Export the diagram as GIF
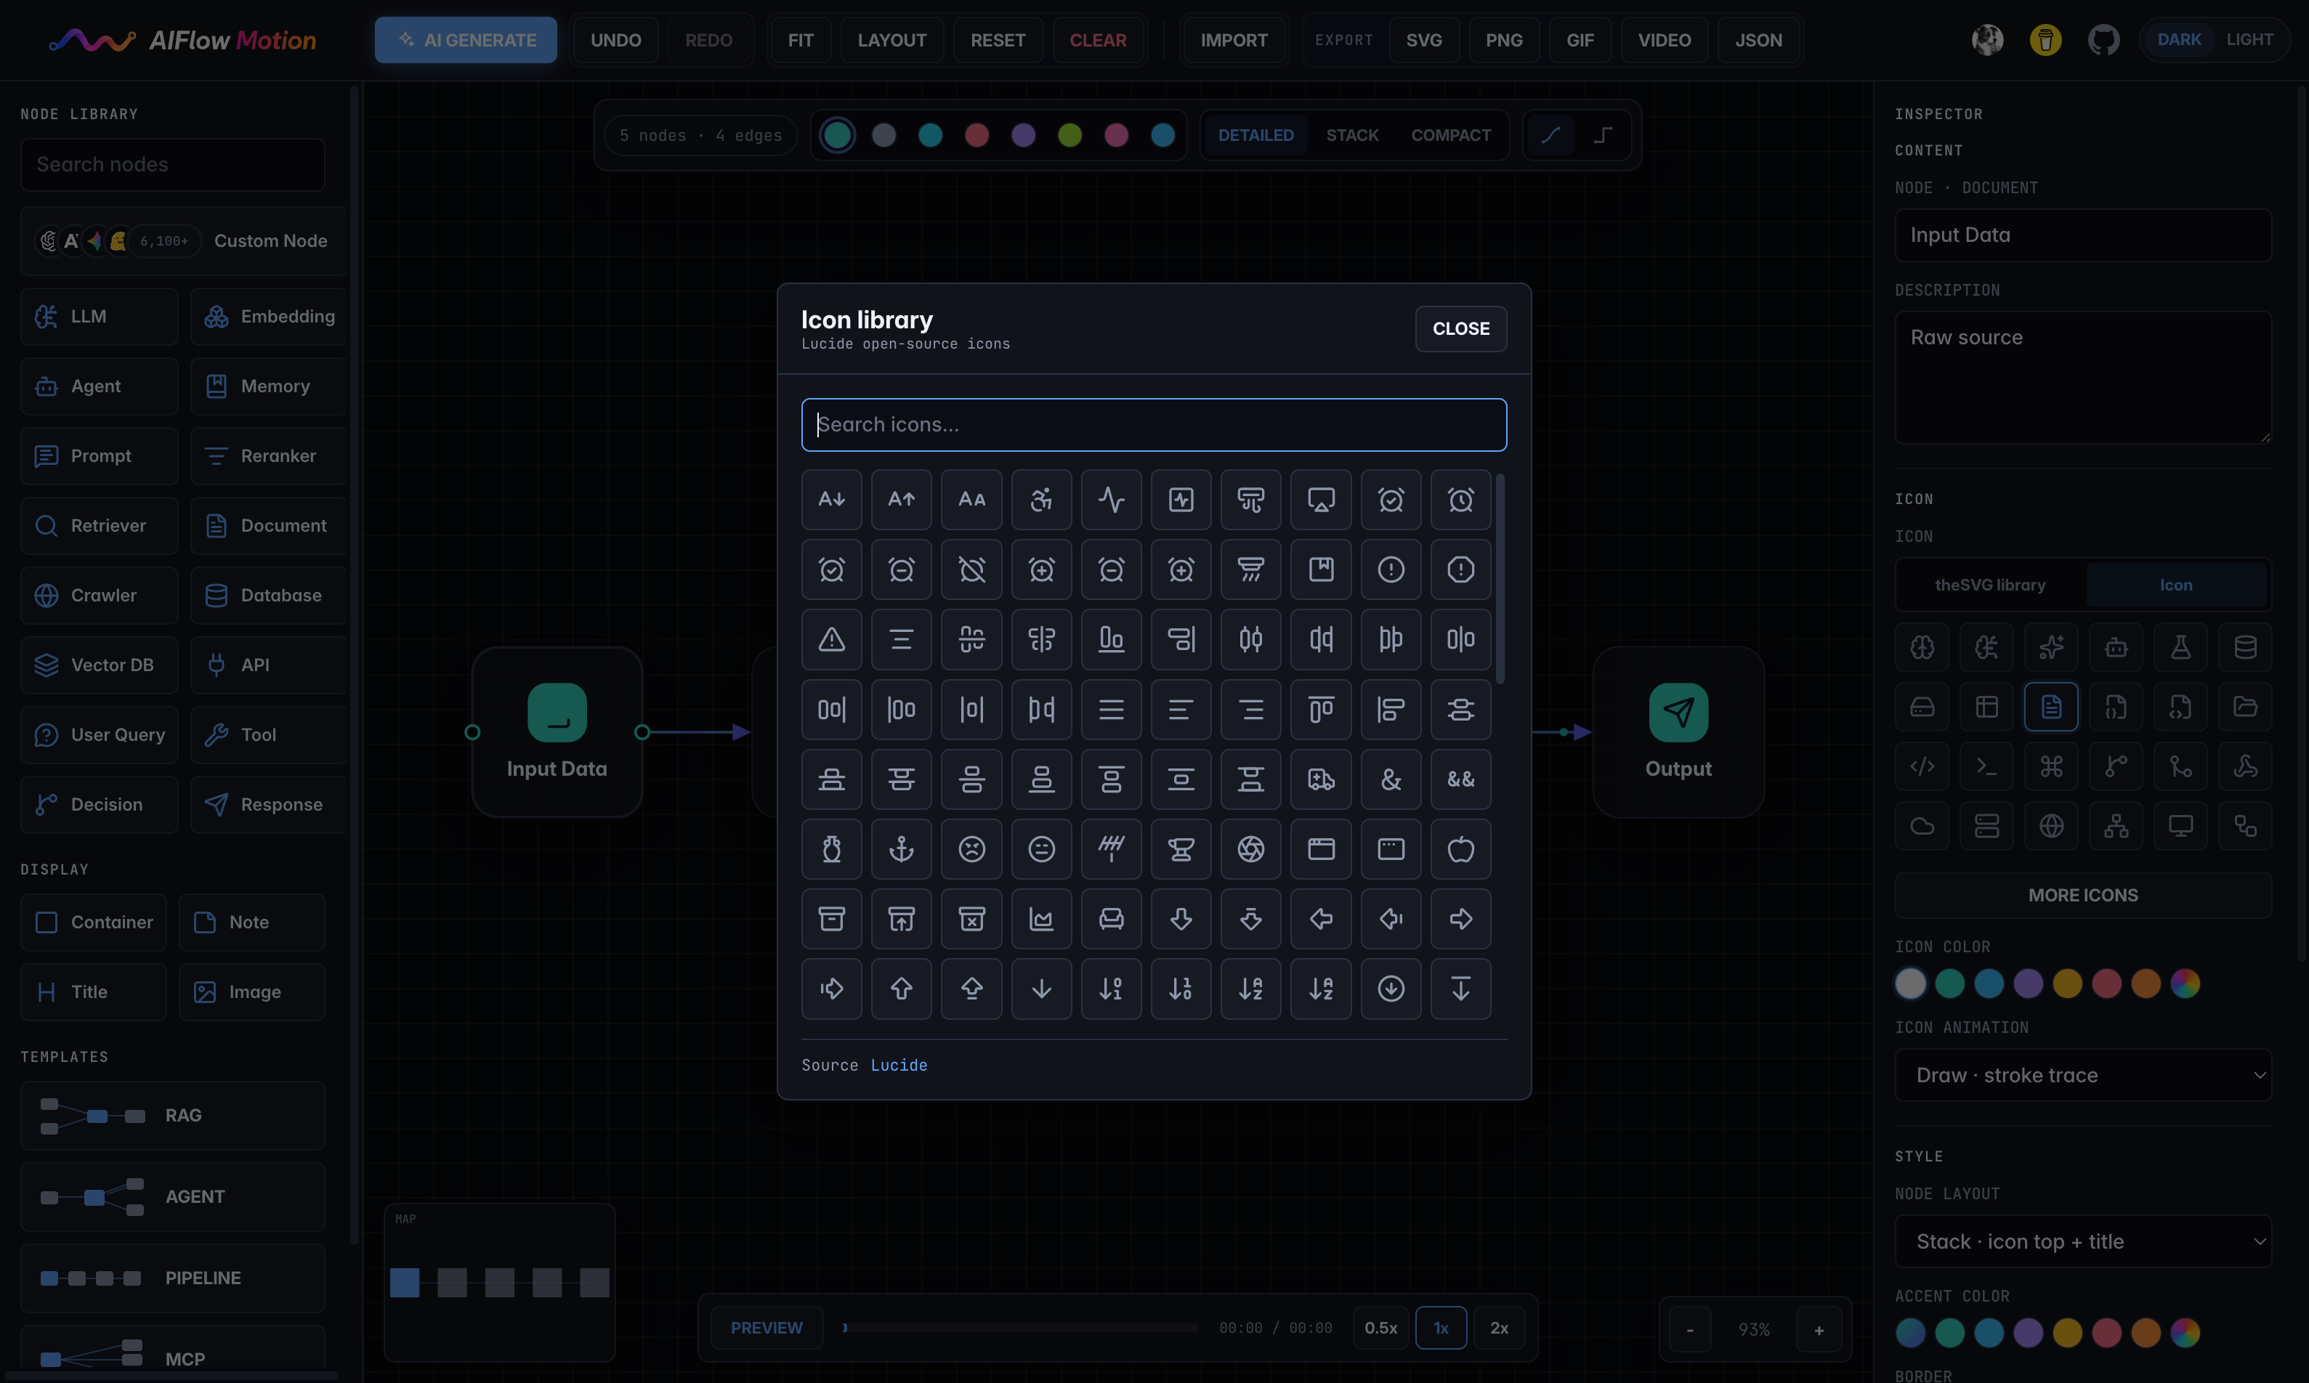The image size is (2309, 1383). point(1579,40)
